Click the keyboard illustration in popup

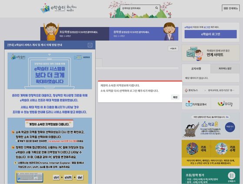click(30, 177)
